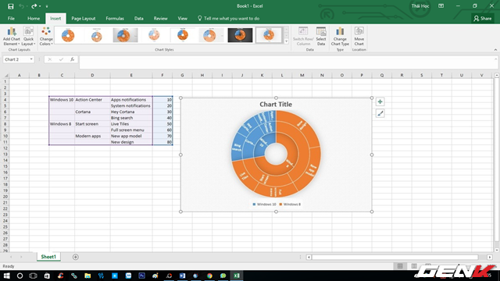
Task: Click the Thái Học account name
Action: coord(420,6)
